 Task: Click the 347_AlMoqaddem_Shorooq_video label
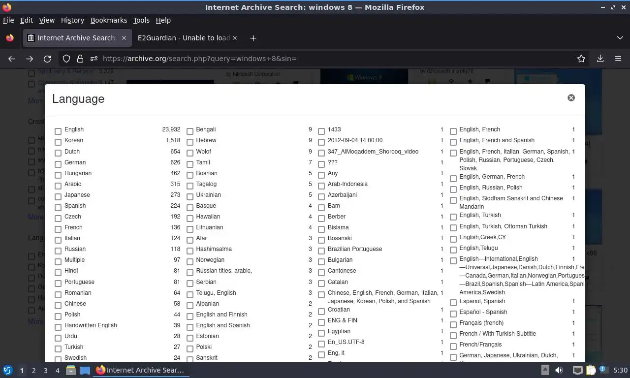373,152
